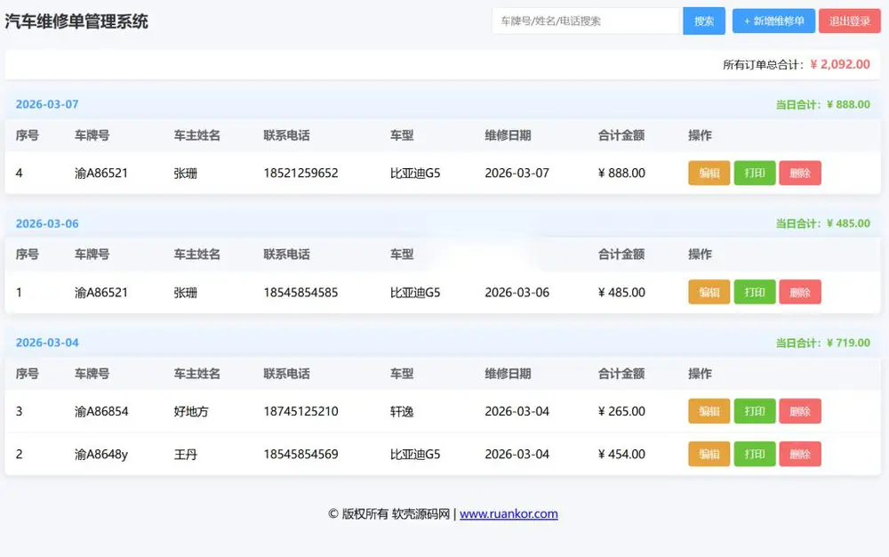
Task: Click amount ¥ 888.00 in the table row
Action: coord(621,173)
